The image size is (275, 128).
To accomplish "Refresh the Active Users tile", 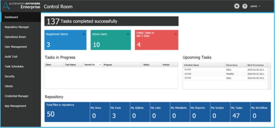I will [128, 34].
